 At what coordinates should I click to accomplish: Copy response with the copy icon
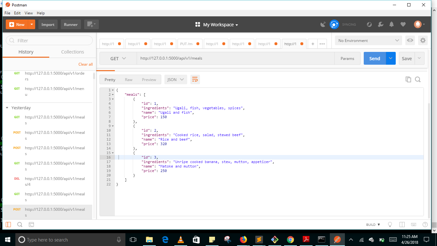pos(408,79)
